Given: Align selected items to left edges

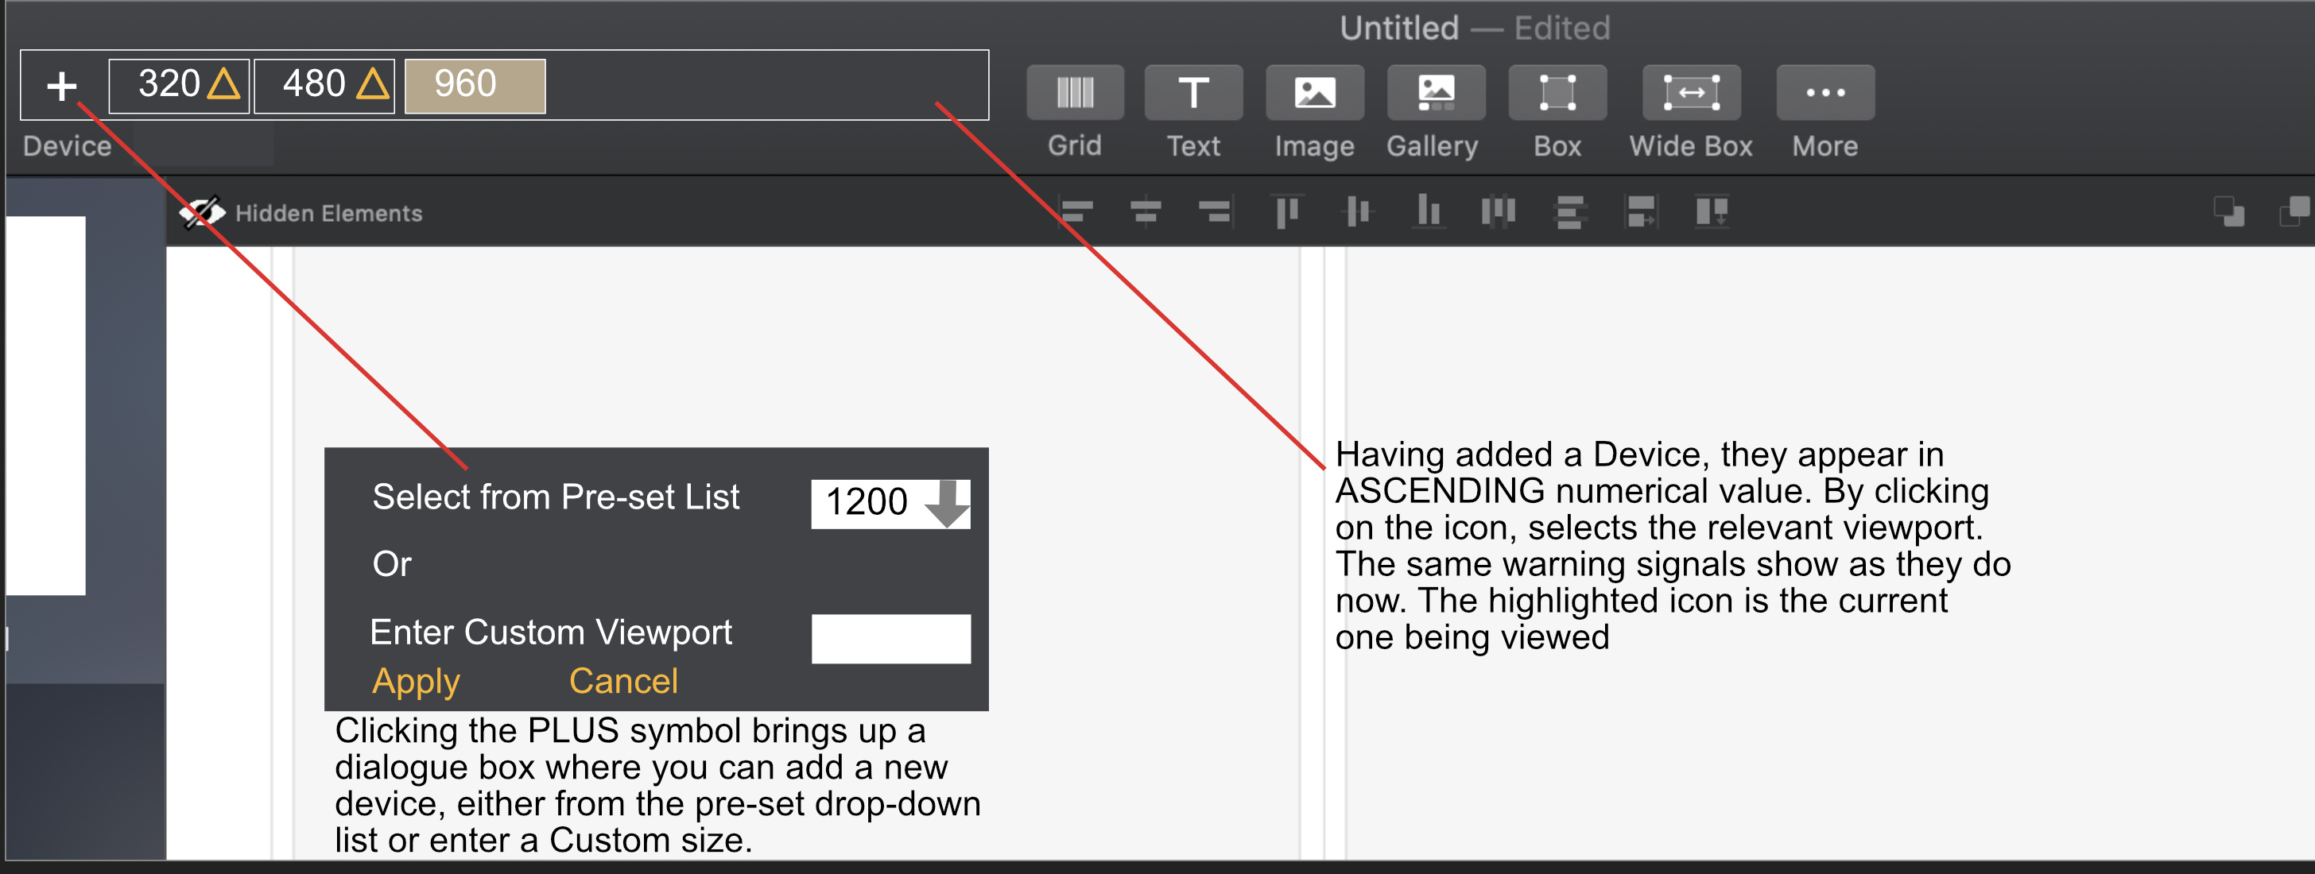Looking at the screenshot, I should point(1075,212).
